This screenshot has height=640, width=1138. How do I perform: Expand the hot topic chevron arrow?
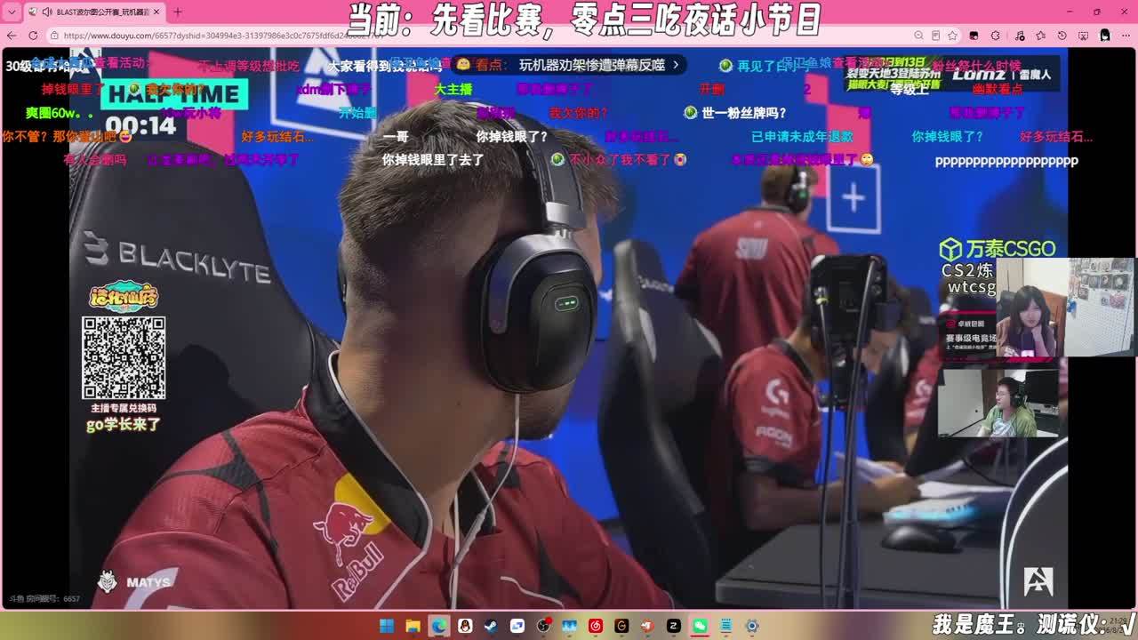click(x=676, y=65)
